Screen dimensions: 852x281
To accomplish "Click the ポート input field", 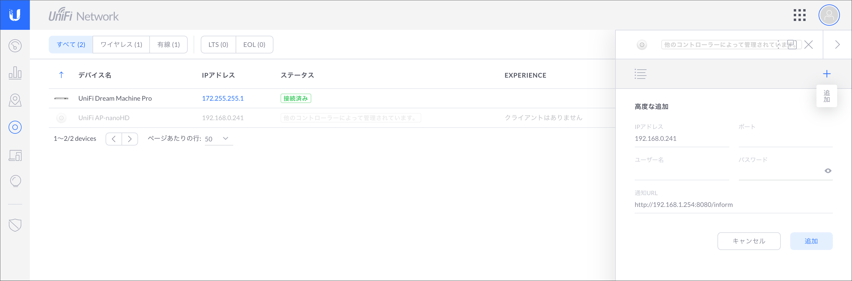I will pos(785,139).
